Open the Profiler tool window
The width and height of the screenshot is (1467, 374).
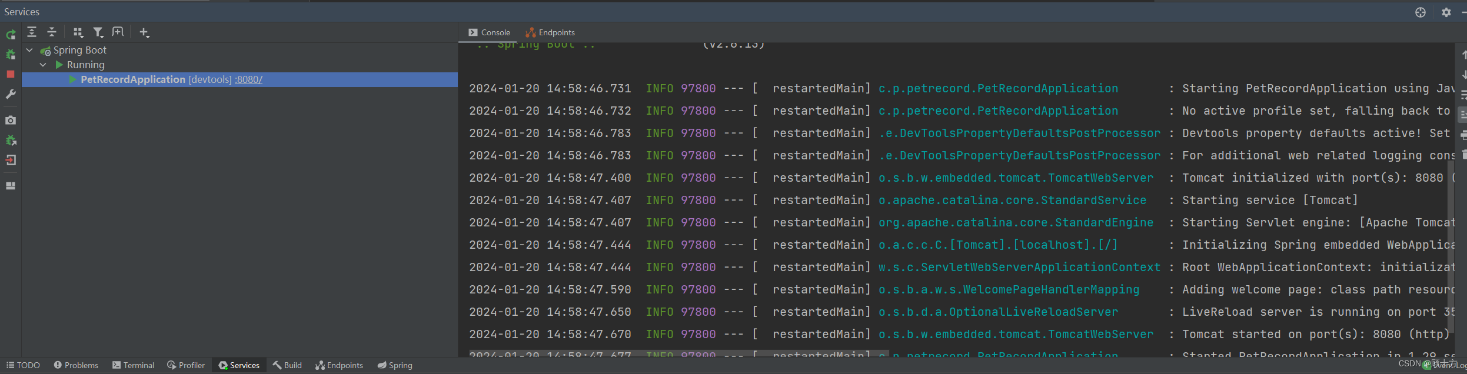click(186, 365)
